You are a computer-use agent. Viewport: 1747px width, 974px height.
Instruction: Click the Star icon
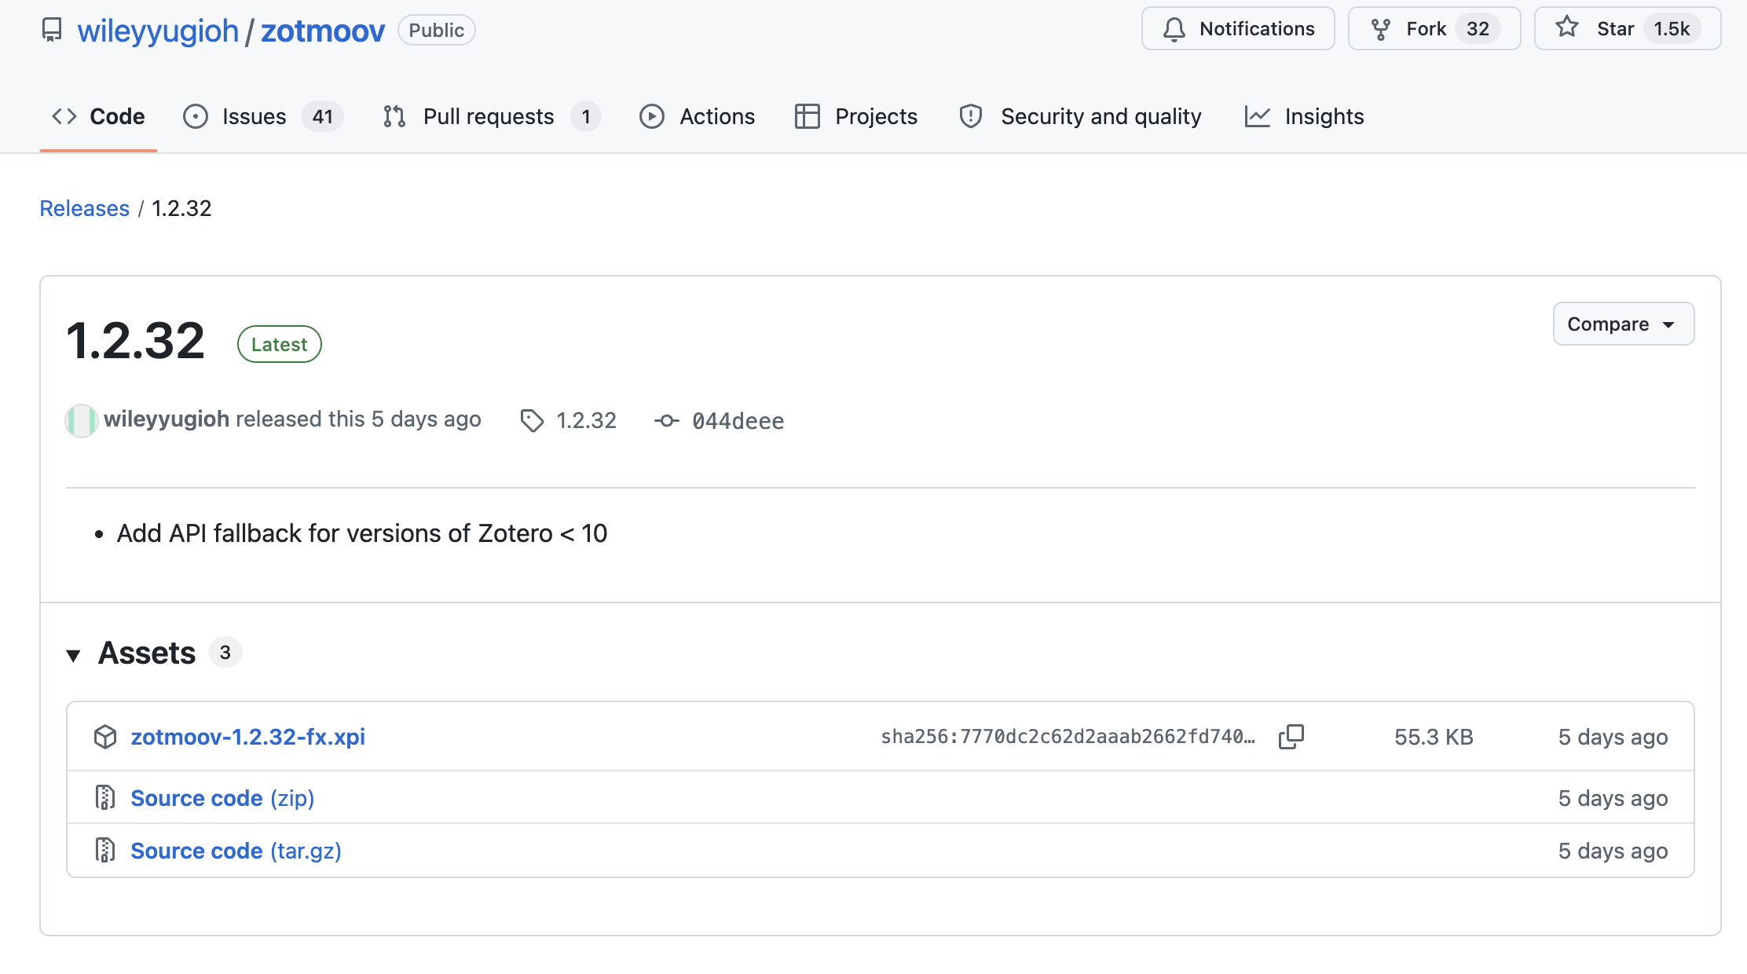pos(1567,27)
